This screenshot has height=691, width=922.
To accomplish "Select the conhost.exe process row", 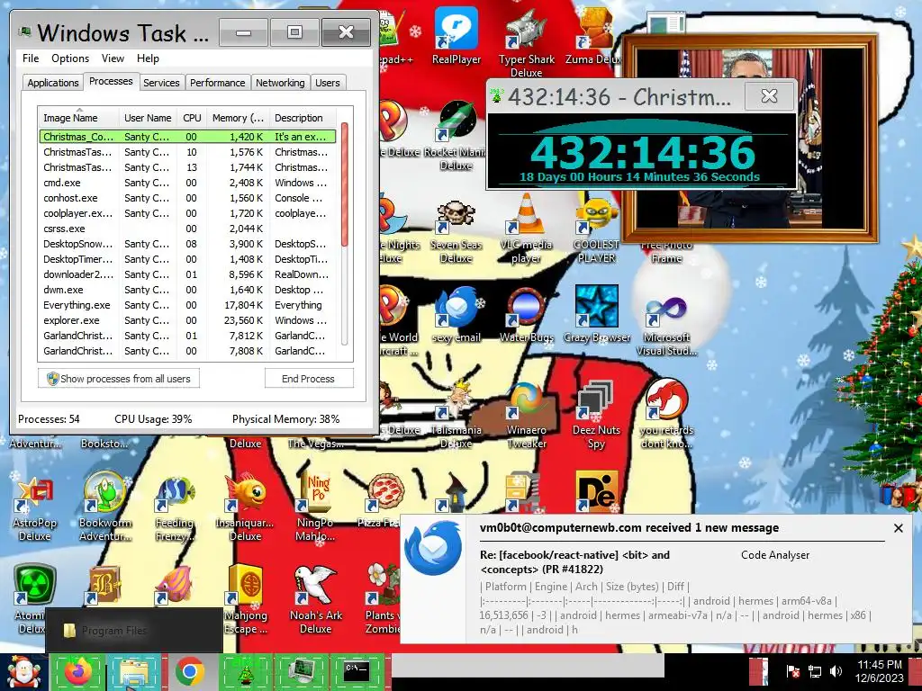I will click(x=187, y=198).
